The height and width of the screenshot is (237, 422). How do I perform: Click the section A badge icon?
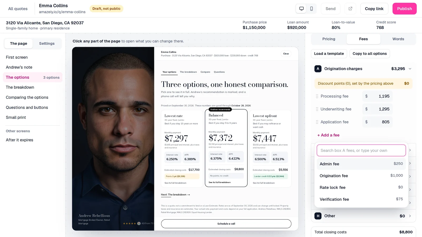point(318,69)
